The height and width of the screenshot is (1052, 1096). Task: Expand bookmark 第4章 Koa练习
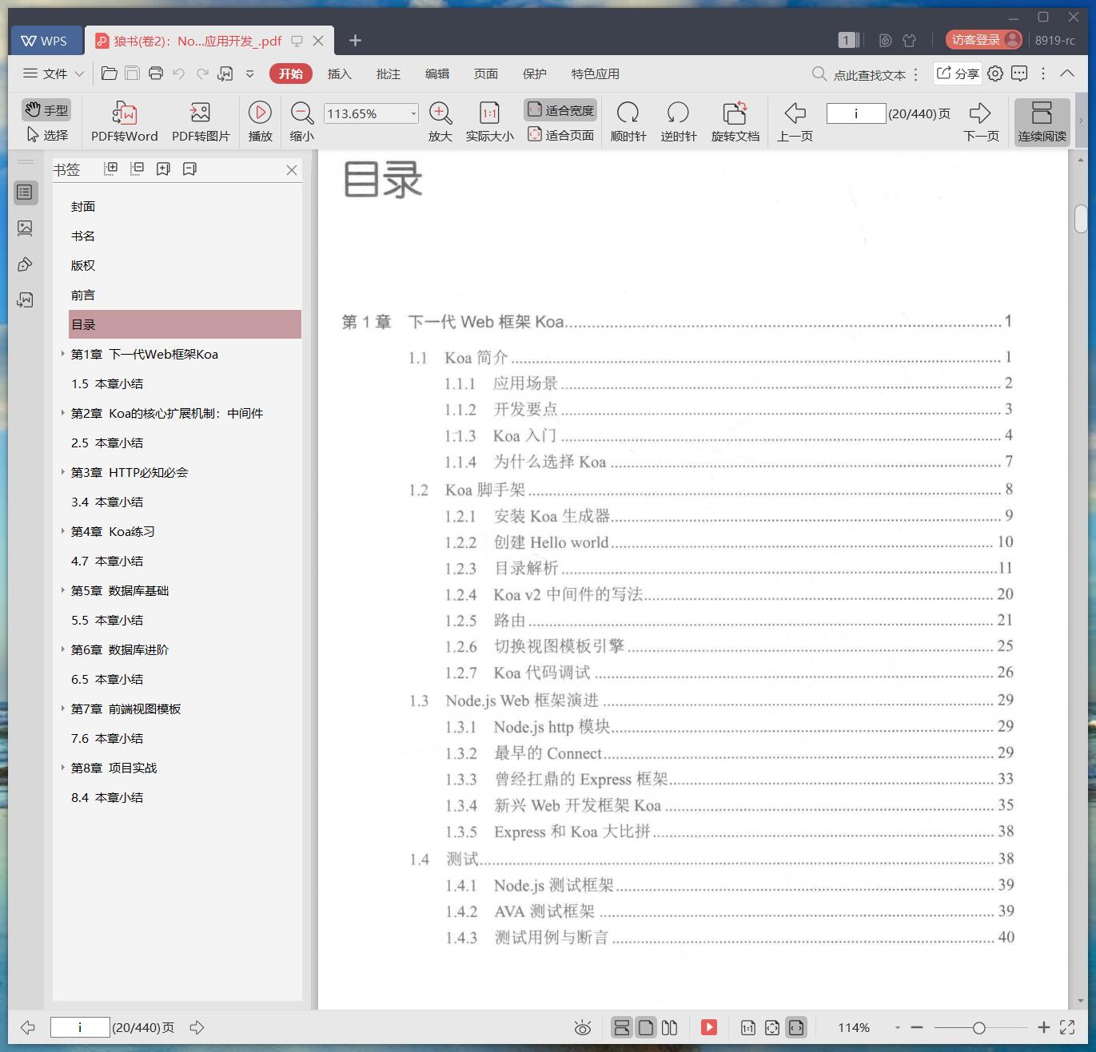click(63, 530)
